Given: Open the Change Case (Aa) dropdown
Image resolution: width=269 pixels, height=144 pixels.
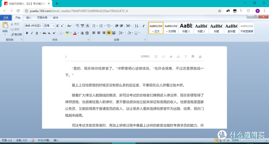Looking at the screenshot, I should click(69, 26).
